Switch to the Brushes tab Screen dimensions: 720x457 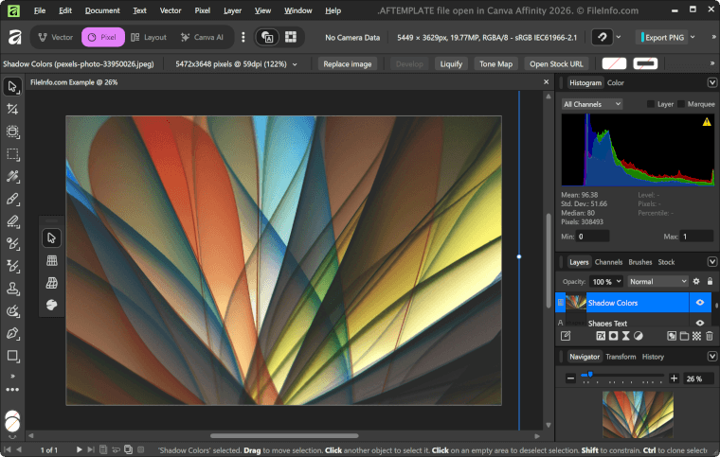tap(640, 262)
